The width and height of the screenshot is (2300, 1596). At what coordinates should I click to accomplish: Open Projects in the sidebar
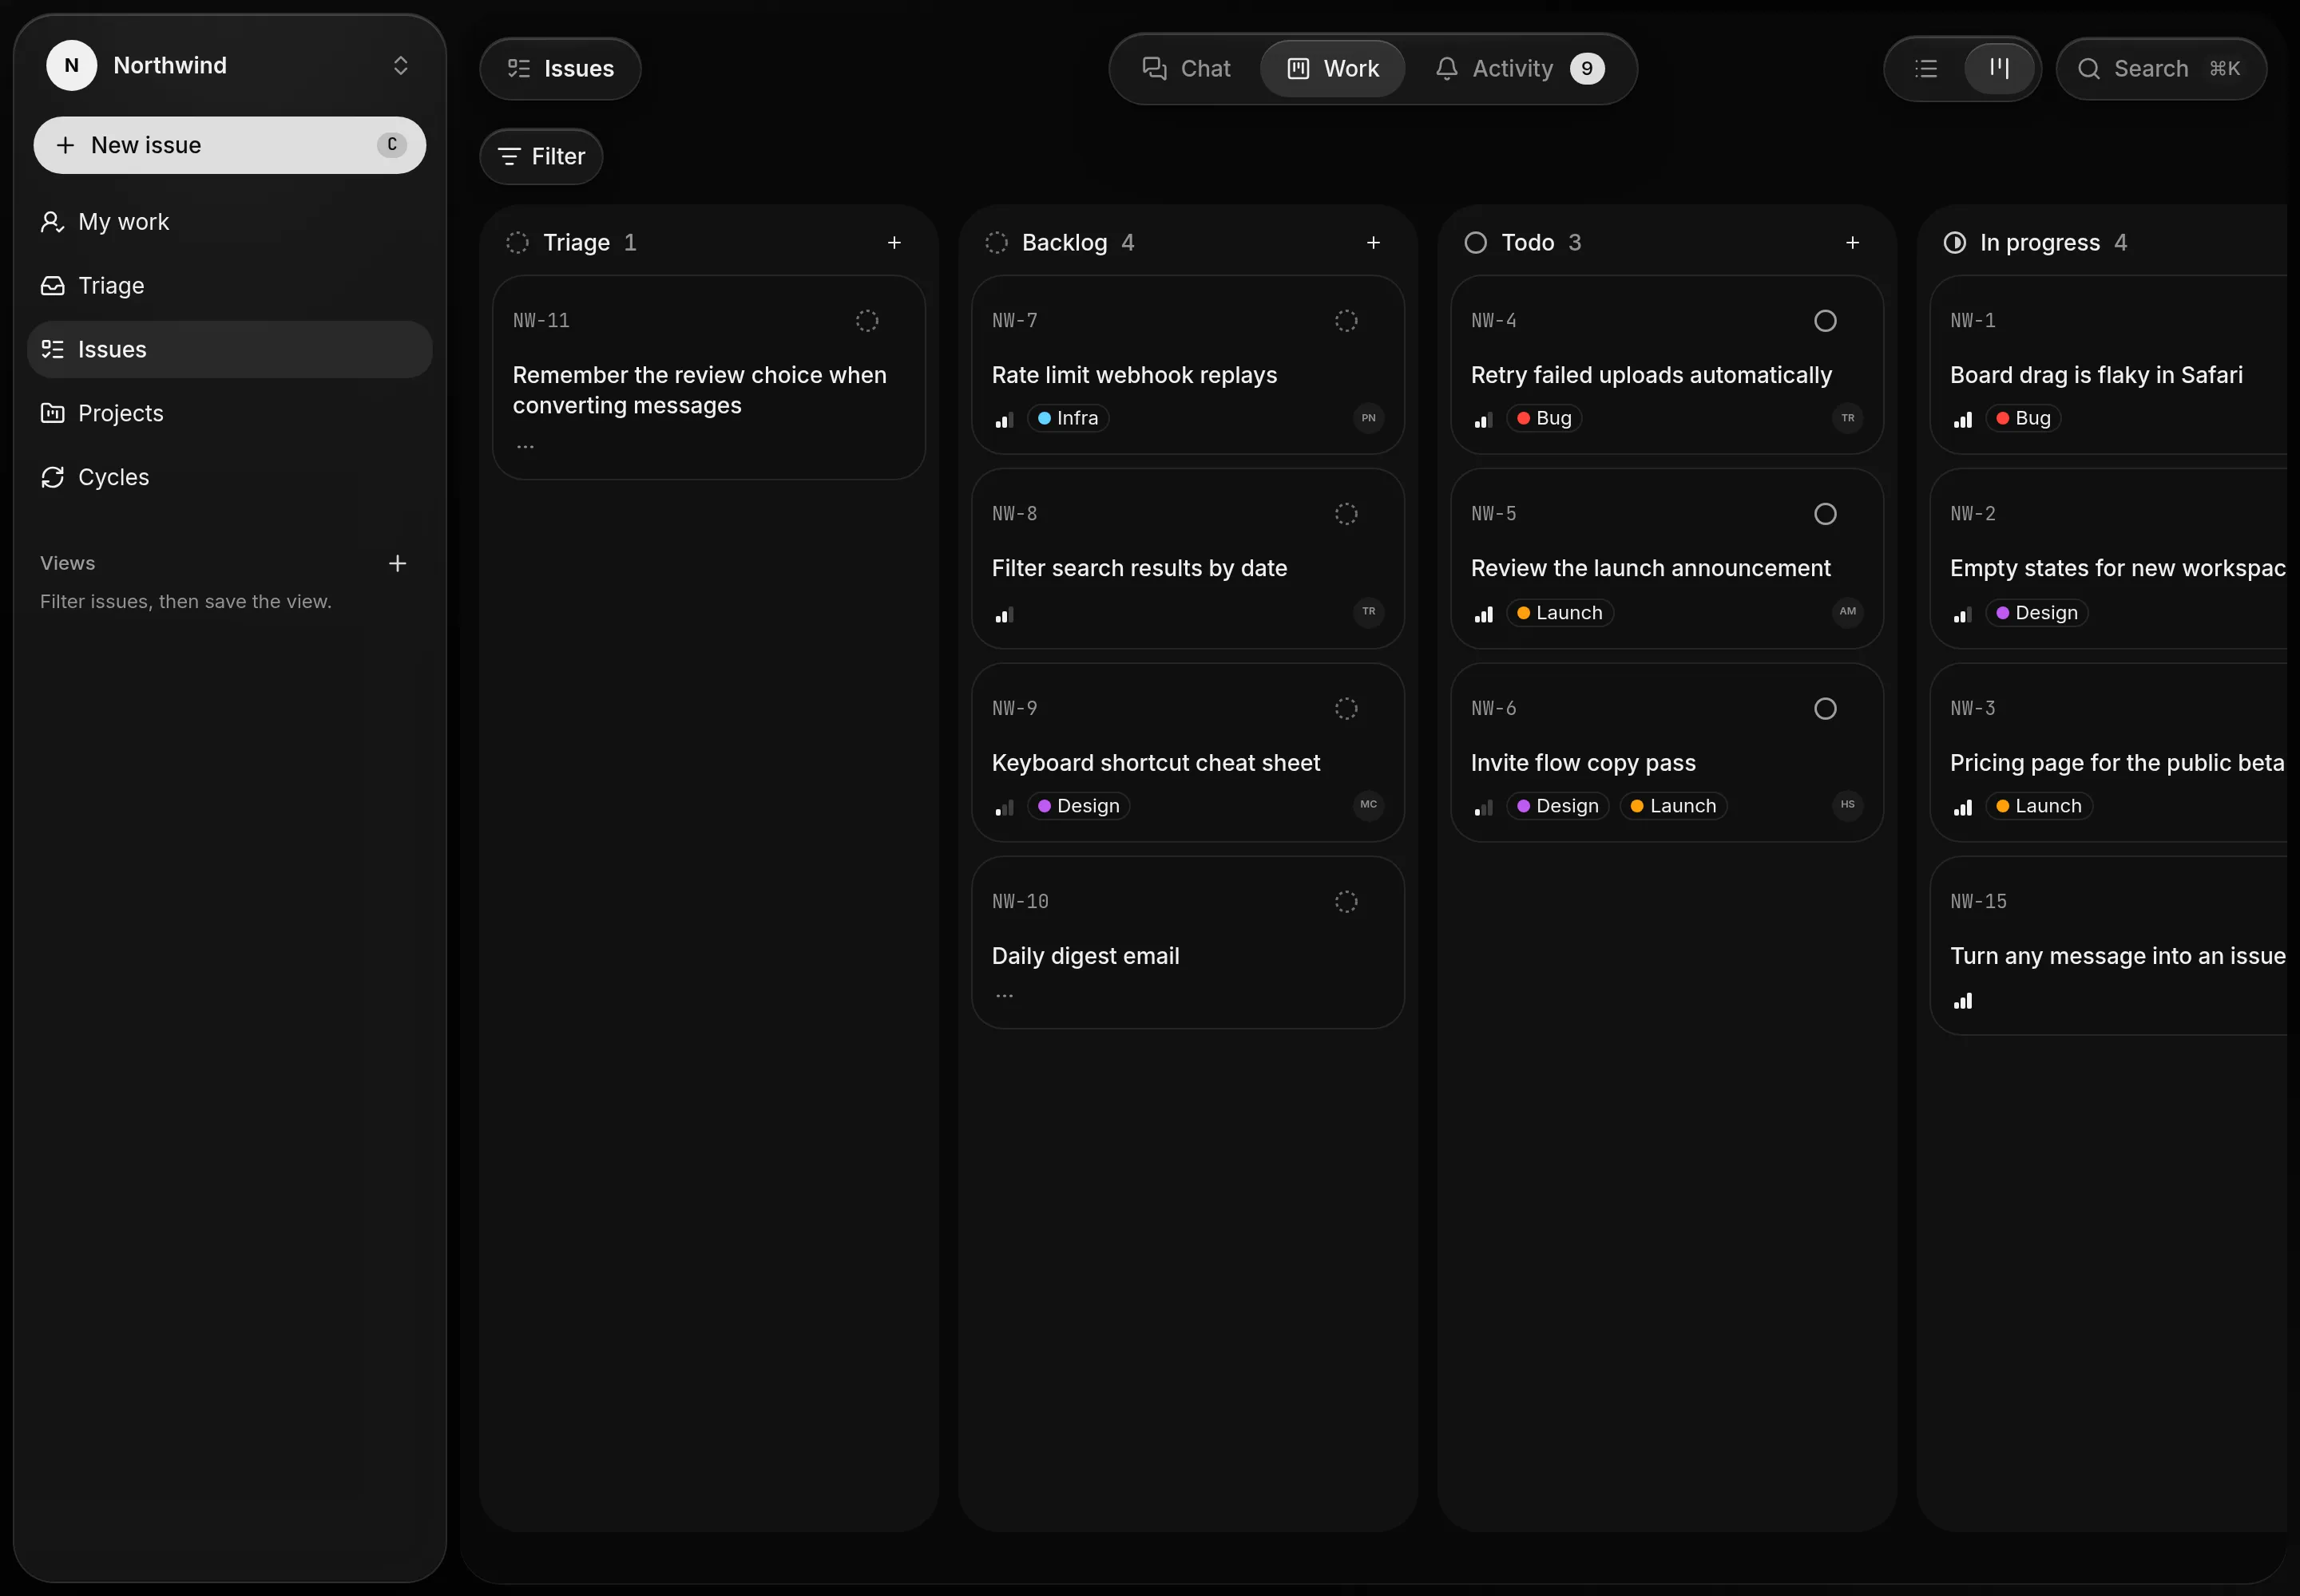[230, 413]
